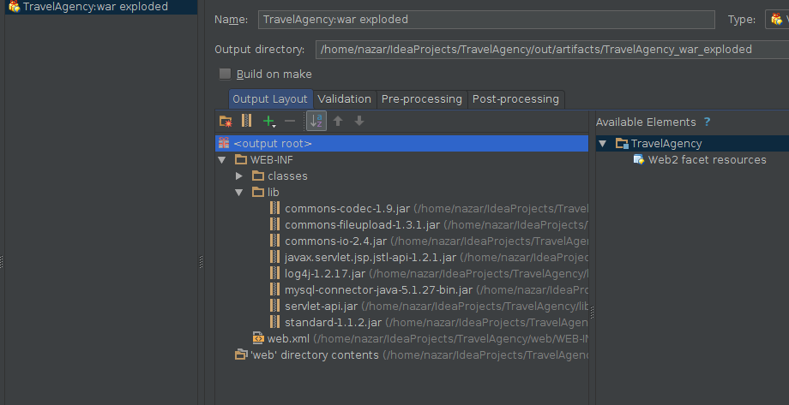Collapse the WEB-INF tree node
Viewport: 789px width, 405px height.
222,160
